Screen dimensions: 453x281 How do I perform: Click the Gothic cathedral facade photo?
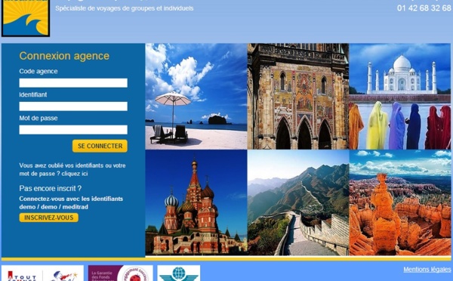pyautogui.click(x=298, y=96)
